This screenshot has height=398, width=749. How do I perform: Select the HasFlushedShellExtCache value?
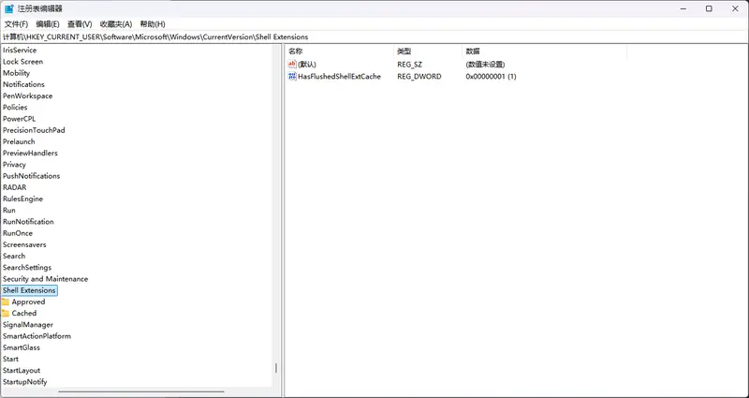click(x=339, y=77)
